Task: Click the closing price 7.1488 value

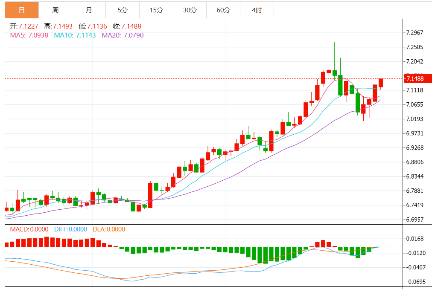Action: (x=131, y=26)
